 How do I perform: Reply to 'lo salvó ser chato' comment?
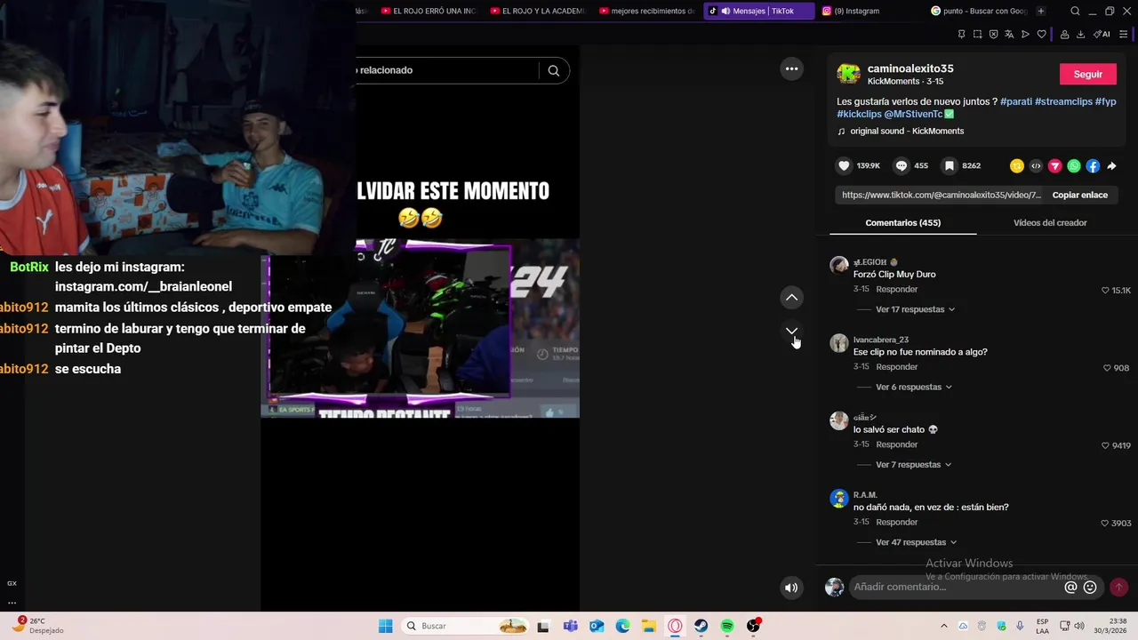[x=896, y=444]
